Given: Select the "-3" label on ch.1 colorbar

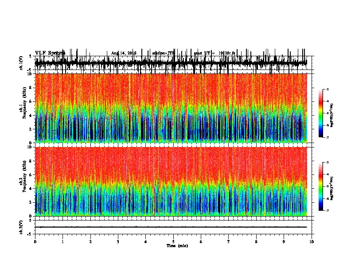Looking at the screenshot, I should coord(327,89).
